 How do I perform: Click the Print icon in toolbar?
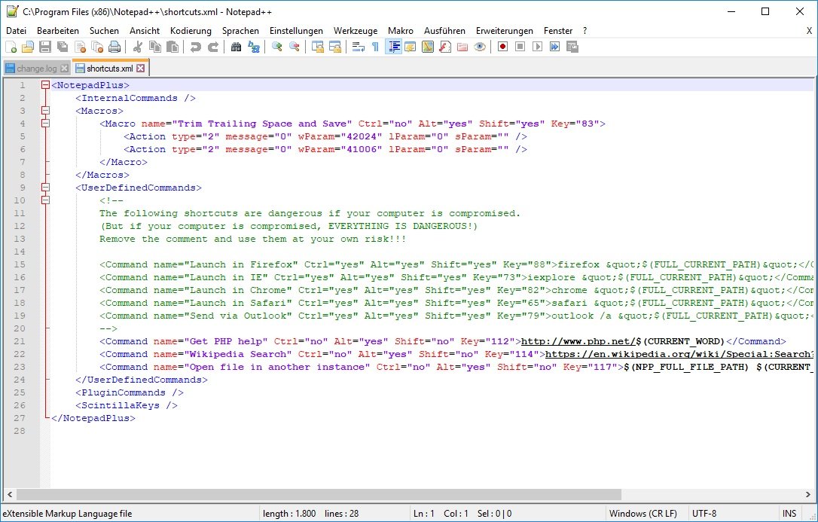pos(114,47)
